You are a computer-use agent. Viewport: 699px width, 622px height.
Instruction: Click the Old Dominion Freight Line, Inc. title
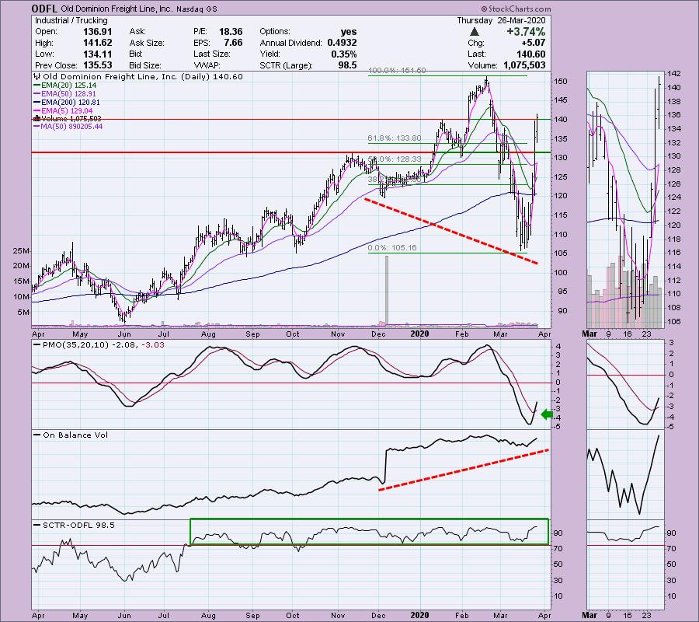[116, 9]
